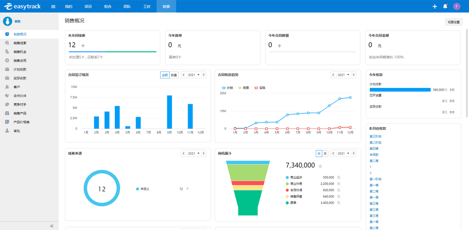The image size is (469, 230).
Task: Switch to the 工时 top tab
Action: (x=147, y=7)
